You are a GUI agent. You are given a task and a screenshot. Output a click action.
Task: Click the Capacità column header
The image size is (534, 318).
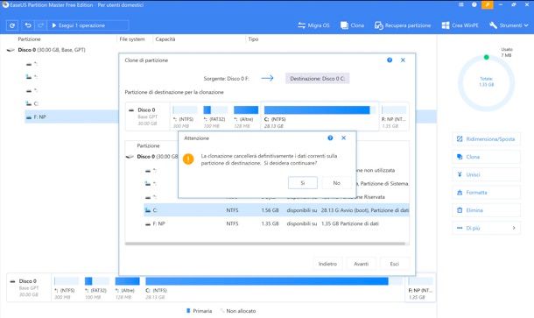(165, 39)
